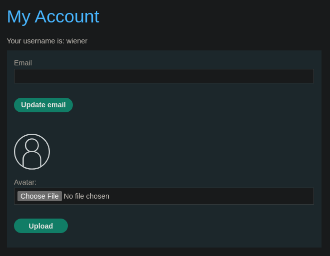Click the Email field label
Screen dimensions: 330x256
click(x=23, y=63)
